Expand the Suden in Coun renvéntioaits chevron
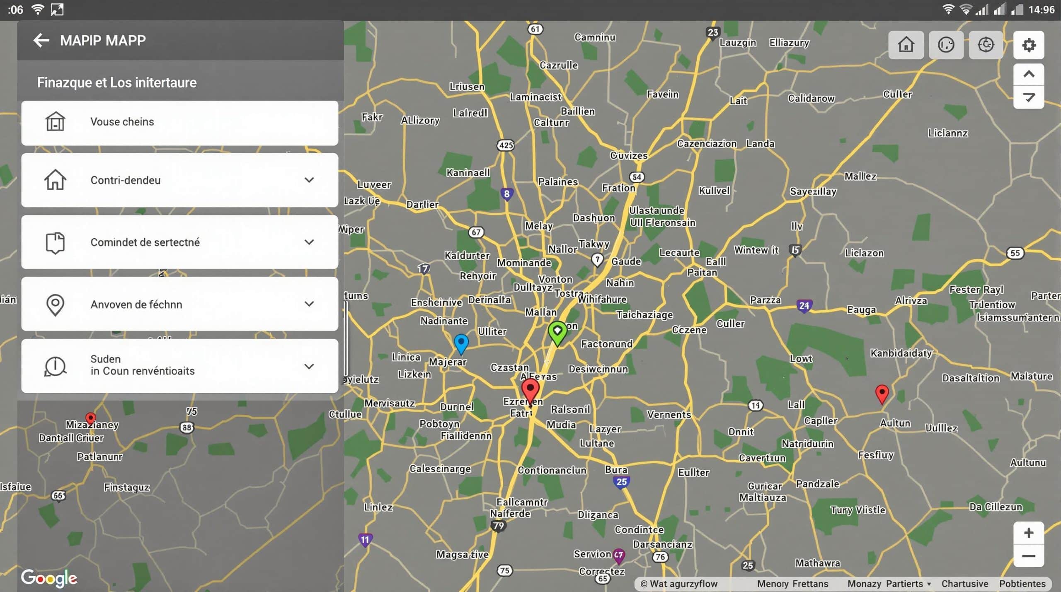The width and height of the screenshot is (1061, 592). click(309, 366)
